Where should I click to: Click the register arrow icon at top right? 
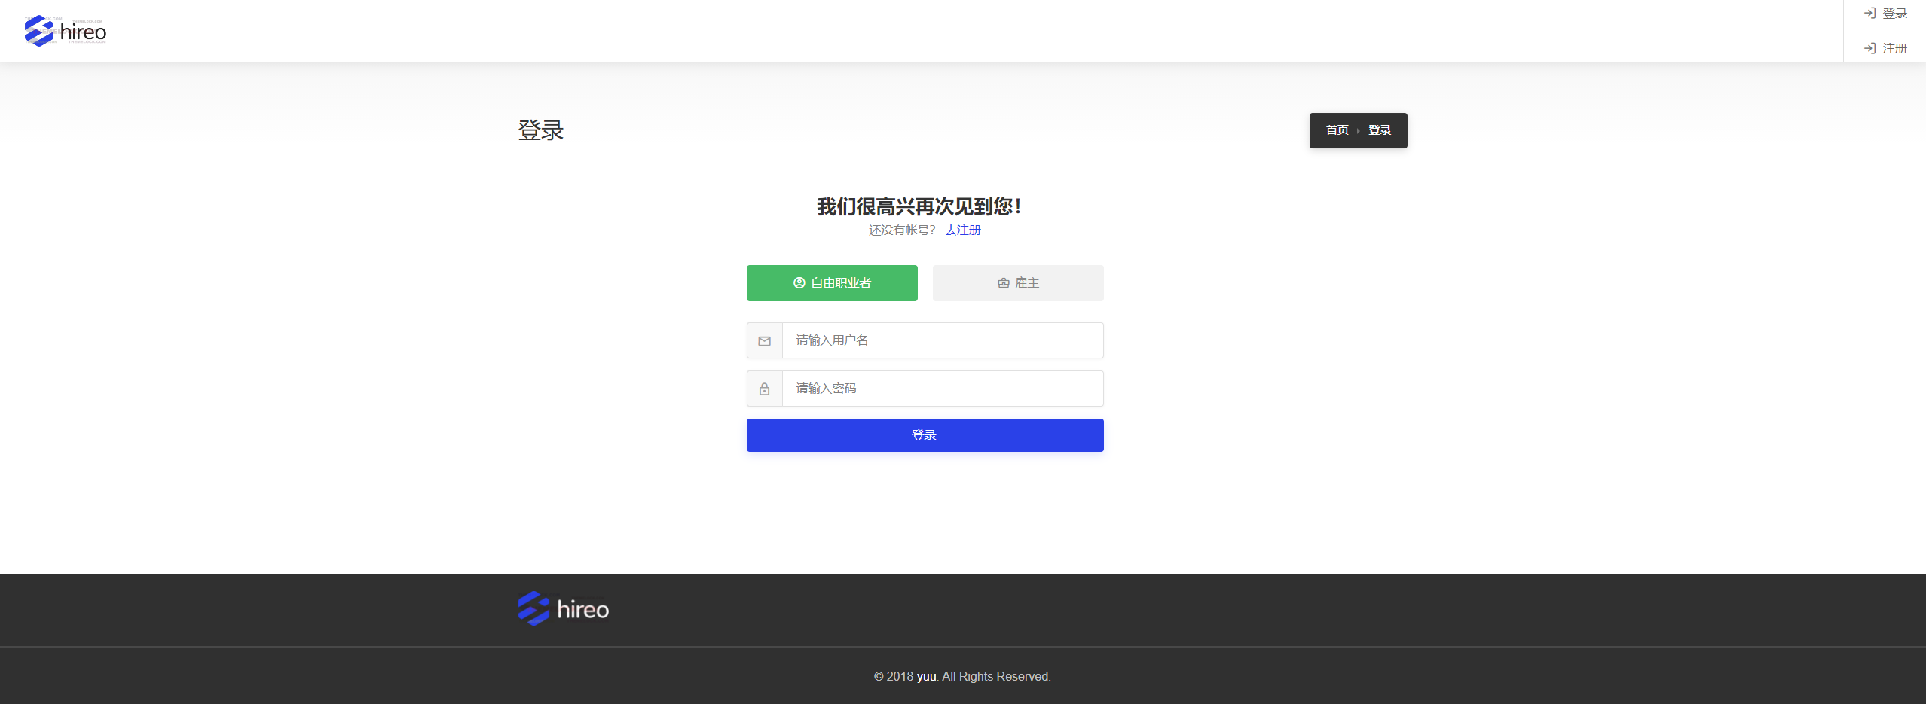tap(1869, 49)
